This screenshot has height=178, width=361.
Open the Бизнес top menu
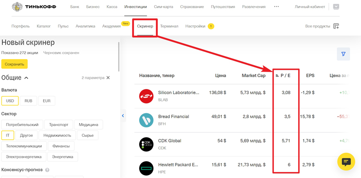(93, 7)
